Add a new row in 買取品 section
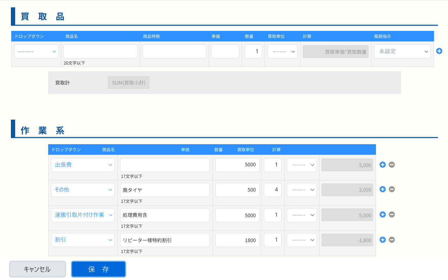448x280 pixels. [x=439, y=51]
